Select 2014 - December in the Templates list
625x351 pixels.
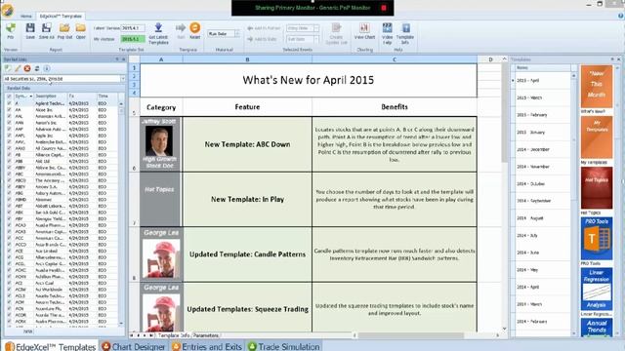[542, 149]
